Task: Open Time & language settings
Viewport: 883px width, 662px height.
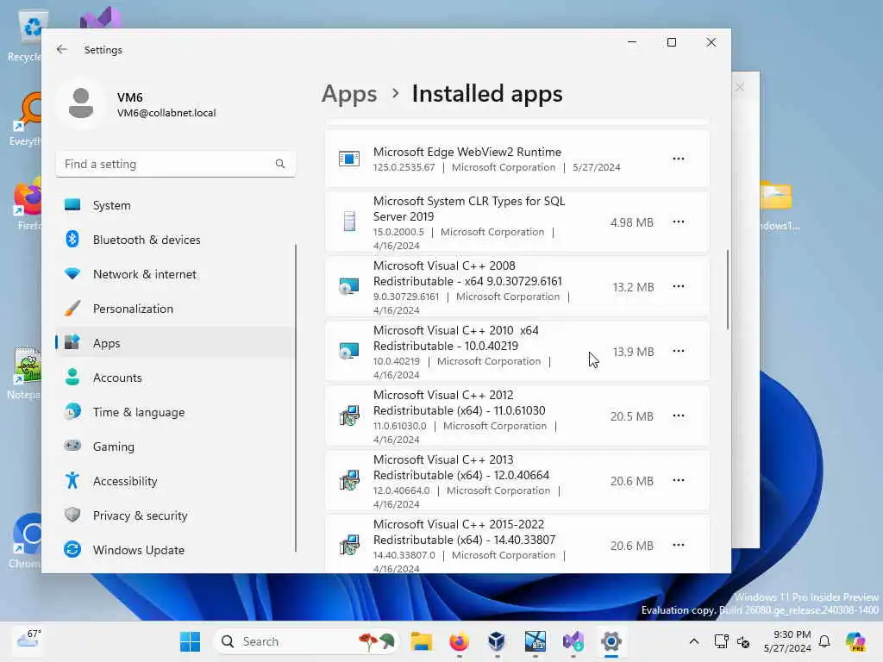Action: pos(174,412)
